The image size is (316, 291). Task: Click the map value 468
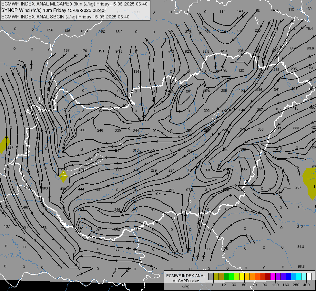tap(26, 207)
